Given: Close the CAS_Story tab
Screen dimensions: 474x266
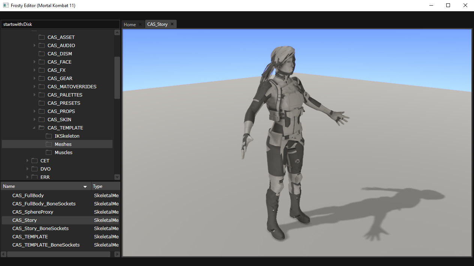Looking at the screenshot, I should tap(172, 24).
